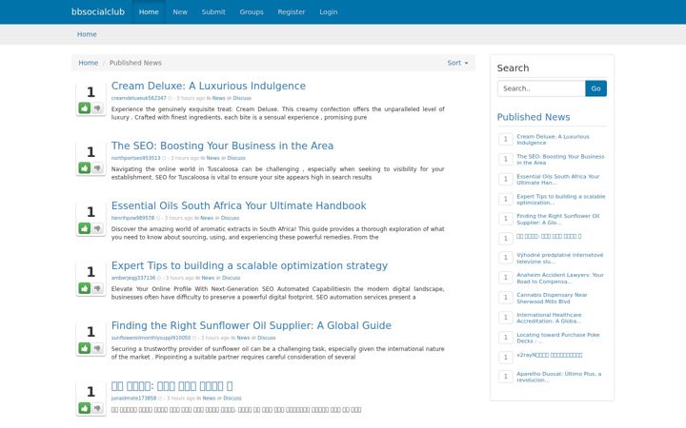
Task: Open the Register page
Action: tap(292, 11)
